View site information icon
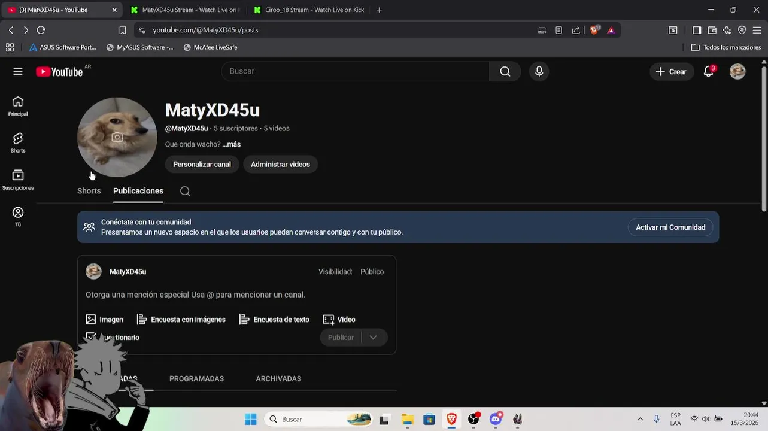768x431 pixels. 141,30
